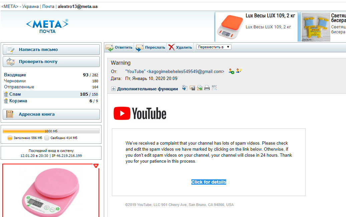346x217 pixels.
Task: Click the translate message icon
Action: click(x=185, y=88)
